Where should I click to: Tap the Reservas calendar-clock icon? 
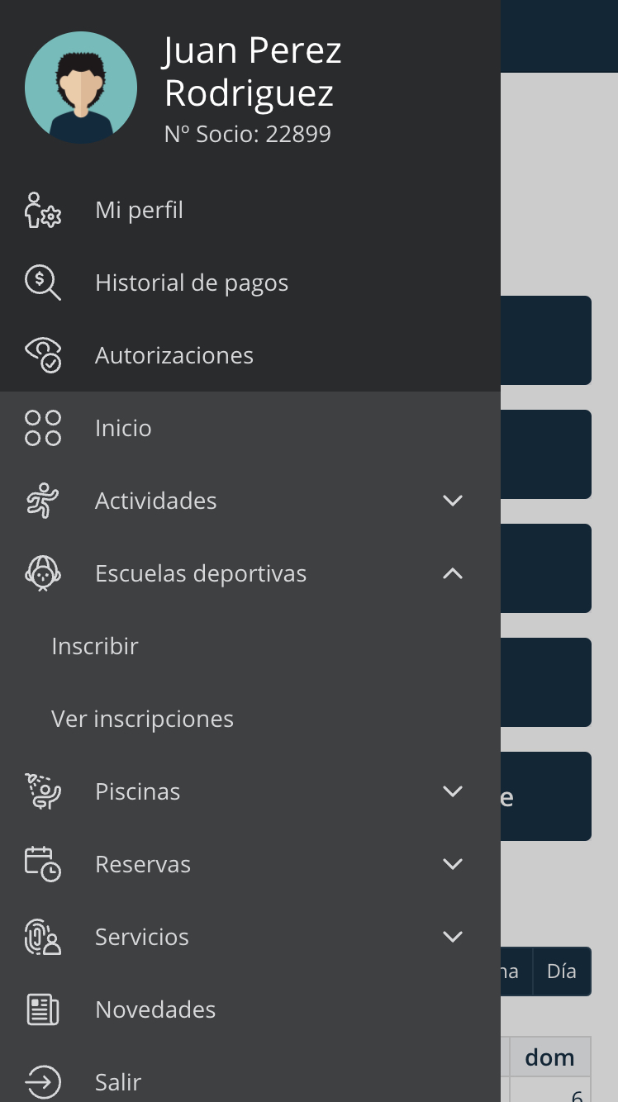click(43, 864)
